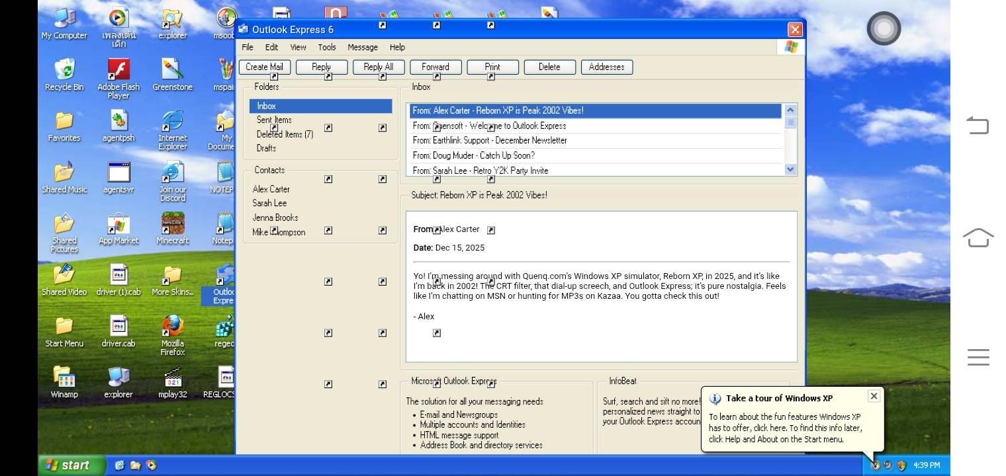Open the Tools menu
Viewport: 1006px width, 476px height.
[327, 48]
